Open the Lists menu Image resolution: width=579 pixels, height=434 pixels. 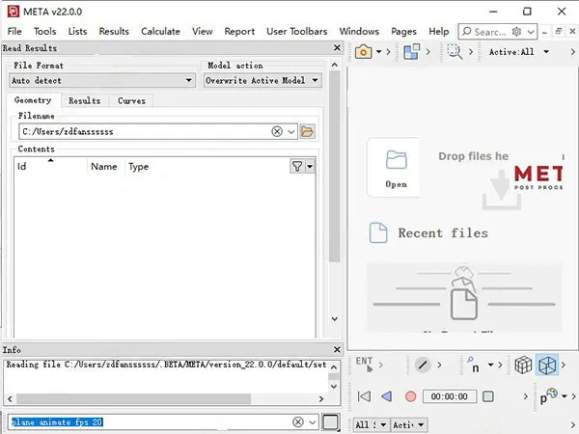[x=77, y=32]
